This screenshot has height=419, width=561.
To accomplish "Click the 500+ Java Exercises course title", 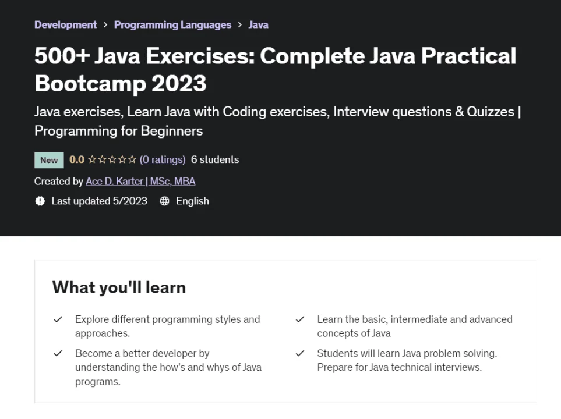I will click(x=275, y=70).
